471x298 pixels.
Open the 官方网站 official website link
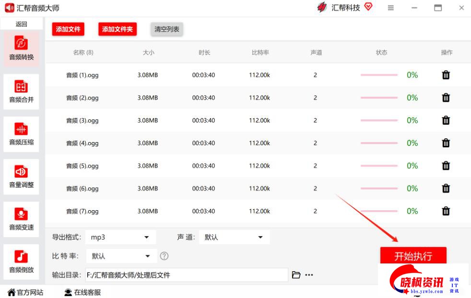pyautogui.click(x=25, y=292)
